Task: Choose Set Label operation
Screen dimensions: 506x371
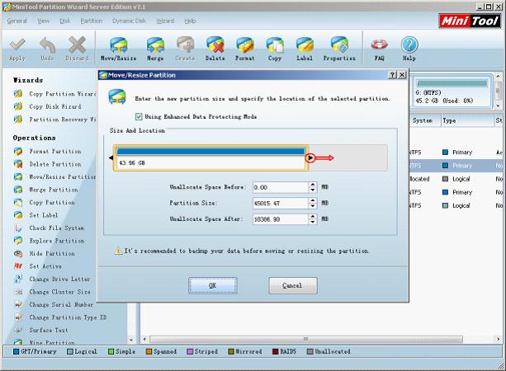Action: point(35,215)
